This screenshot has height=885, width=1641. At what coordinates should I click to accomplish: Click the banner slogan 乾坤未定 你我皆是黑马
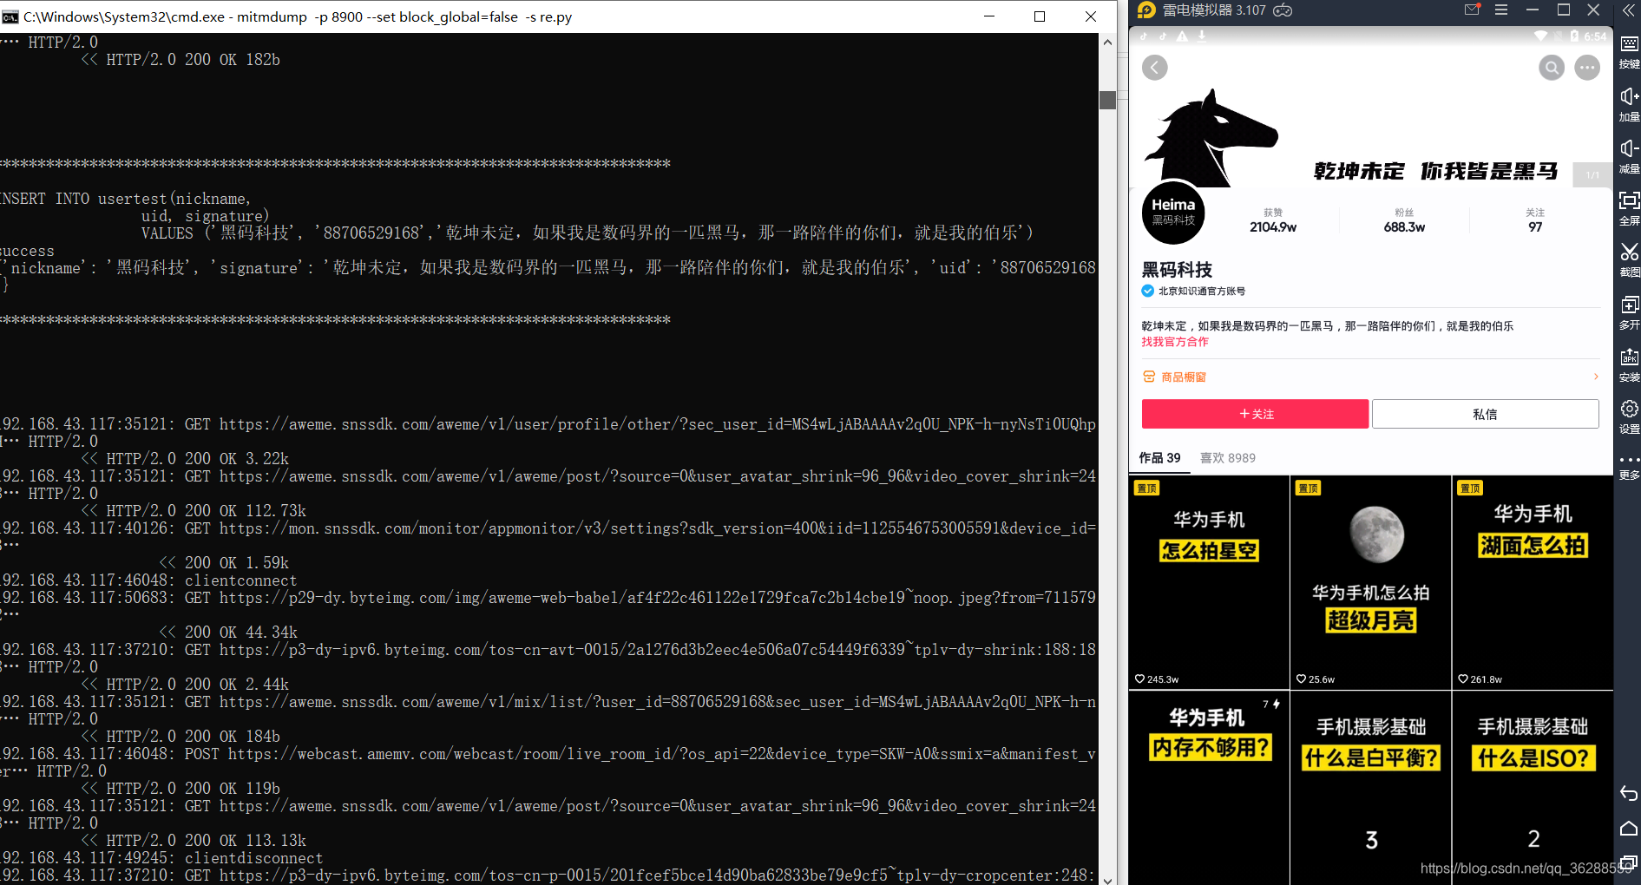pyautogui.click(x=1435, y=171)
